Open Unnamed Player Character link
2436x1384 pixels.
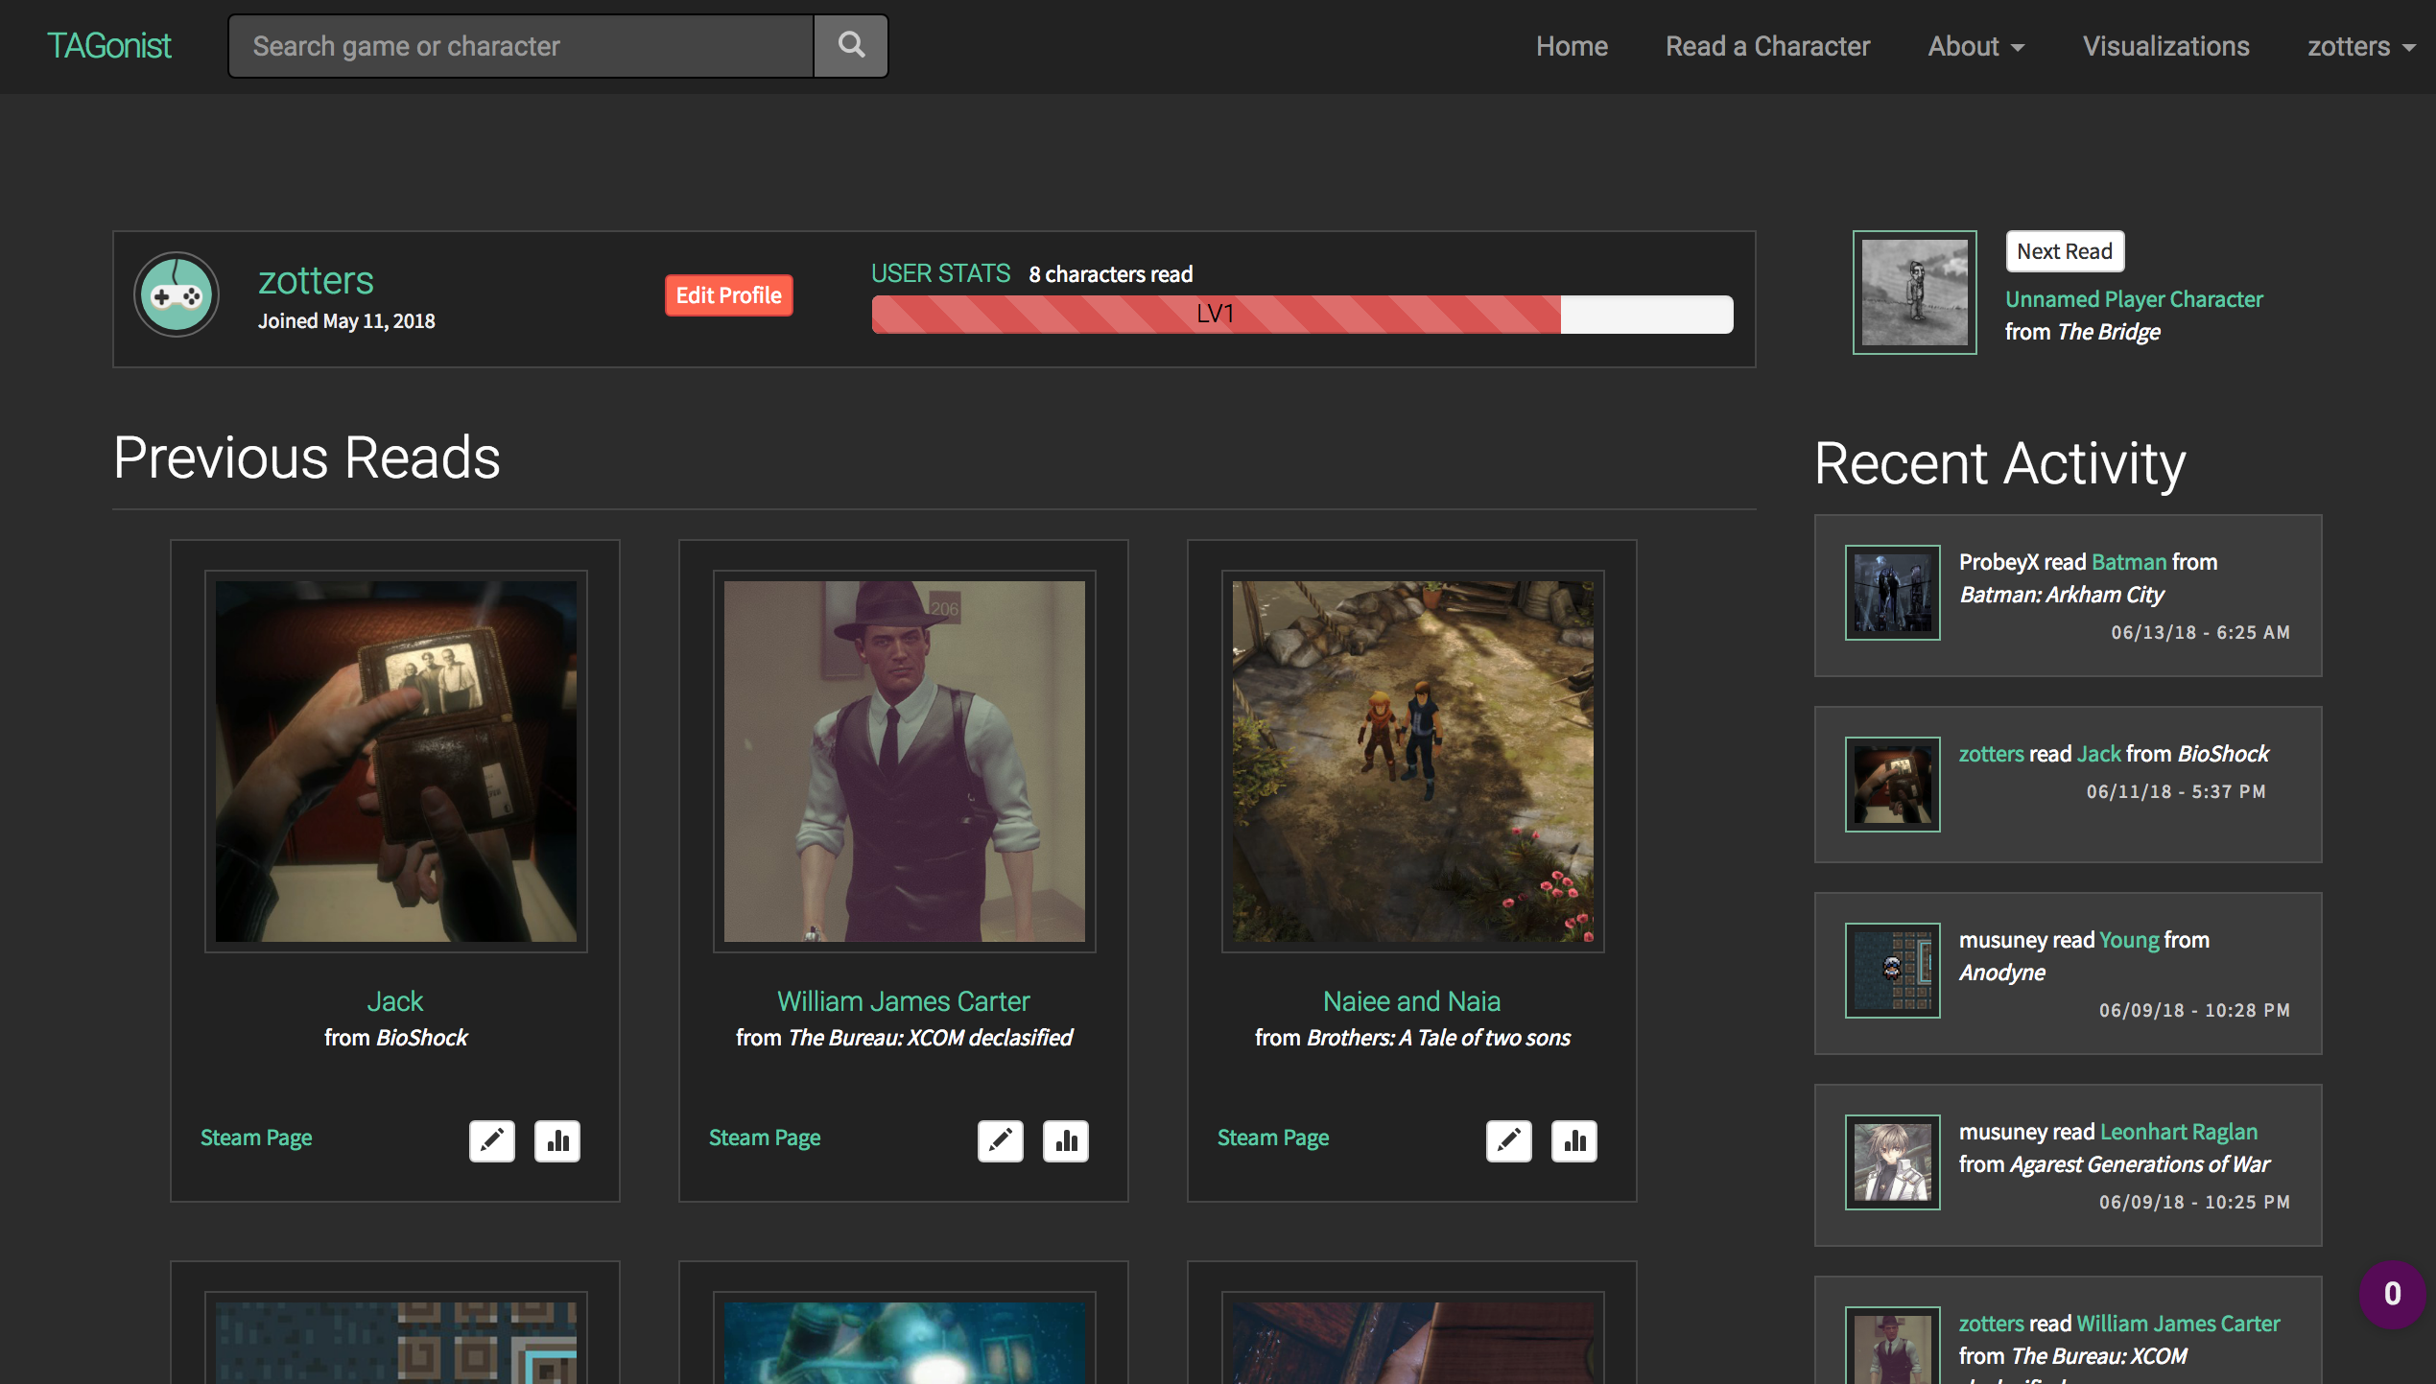[x=2134, y=299]
